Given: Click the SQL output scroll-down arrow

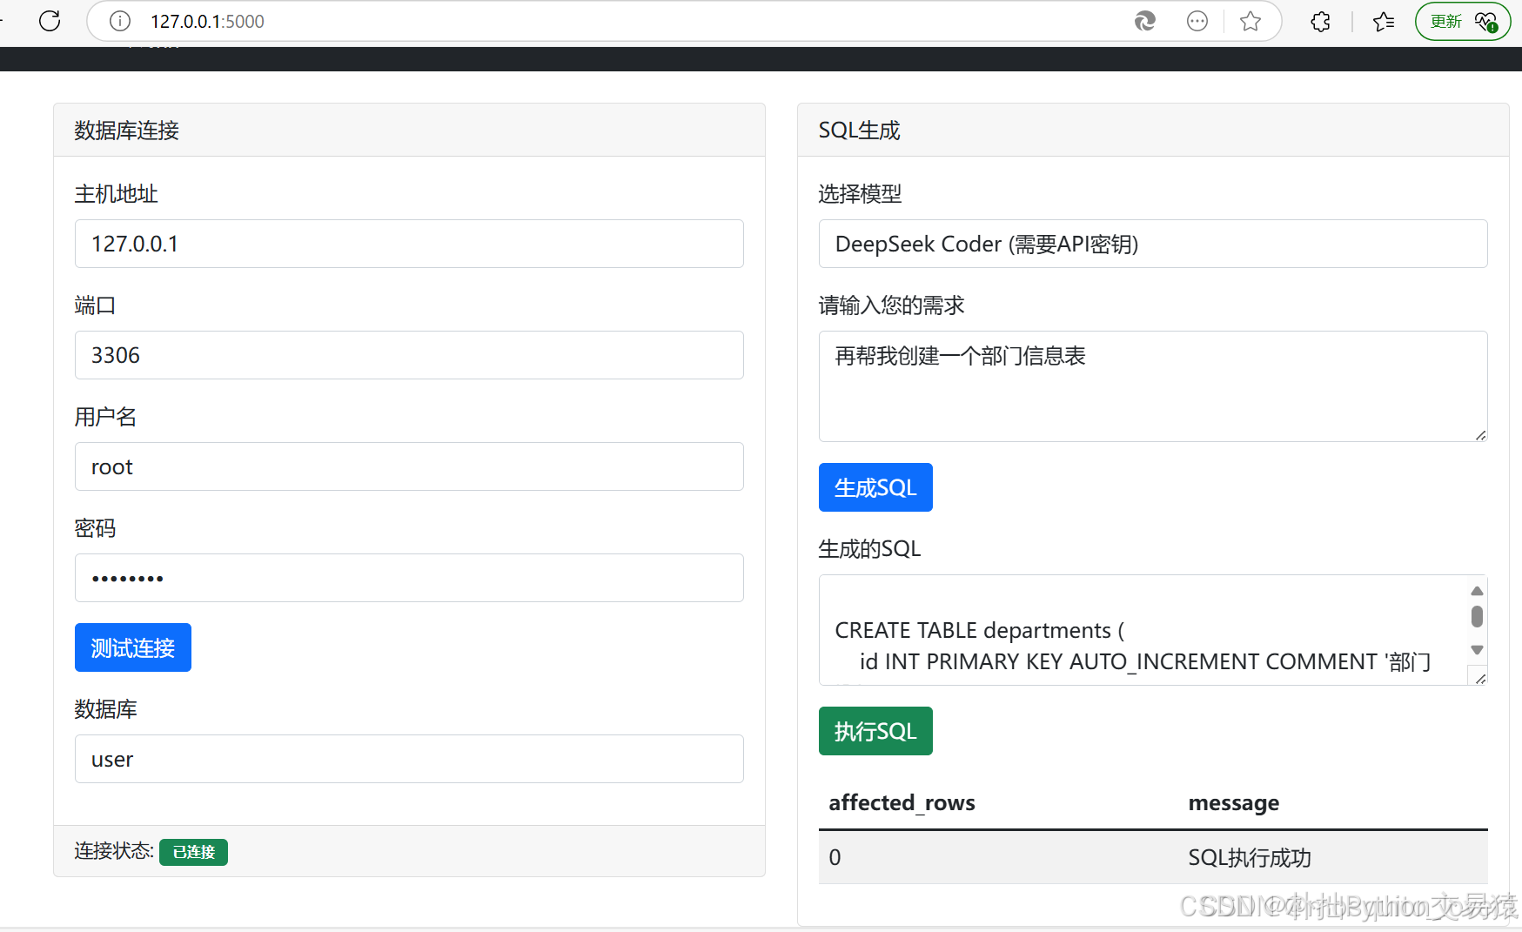Looking at the screenshot, I should [1476, 649].
